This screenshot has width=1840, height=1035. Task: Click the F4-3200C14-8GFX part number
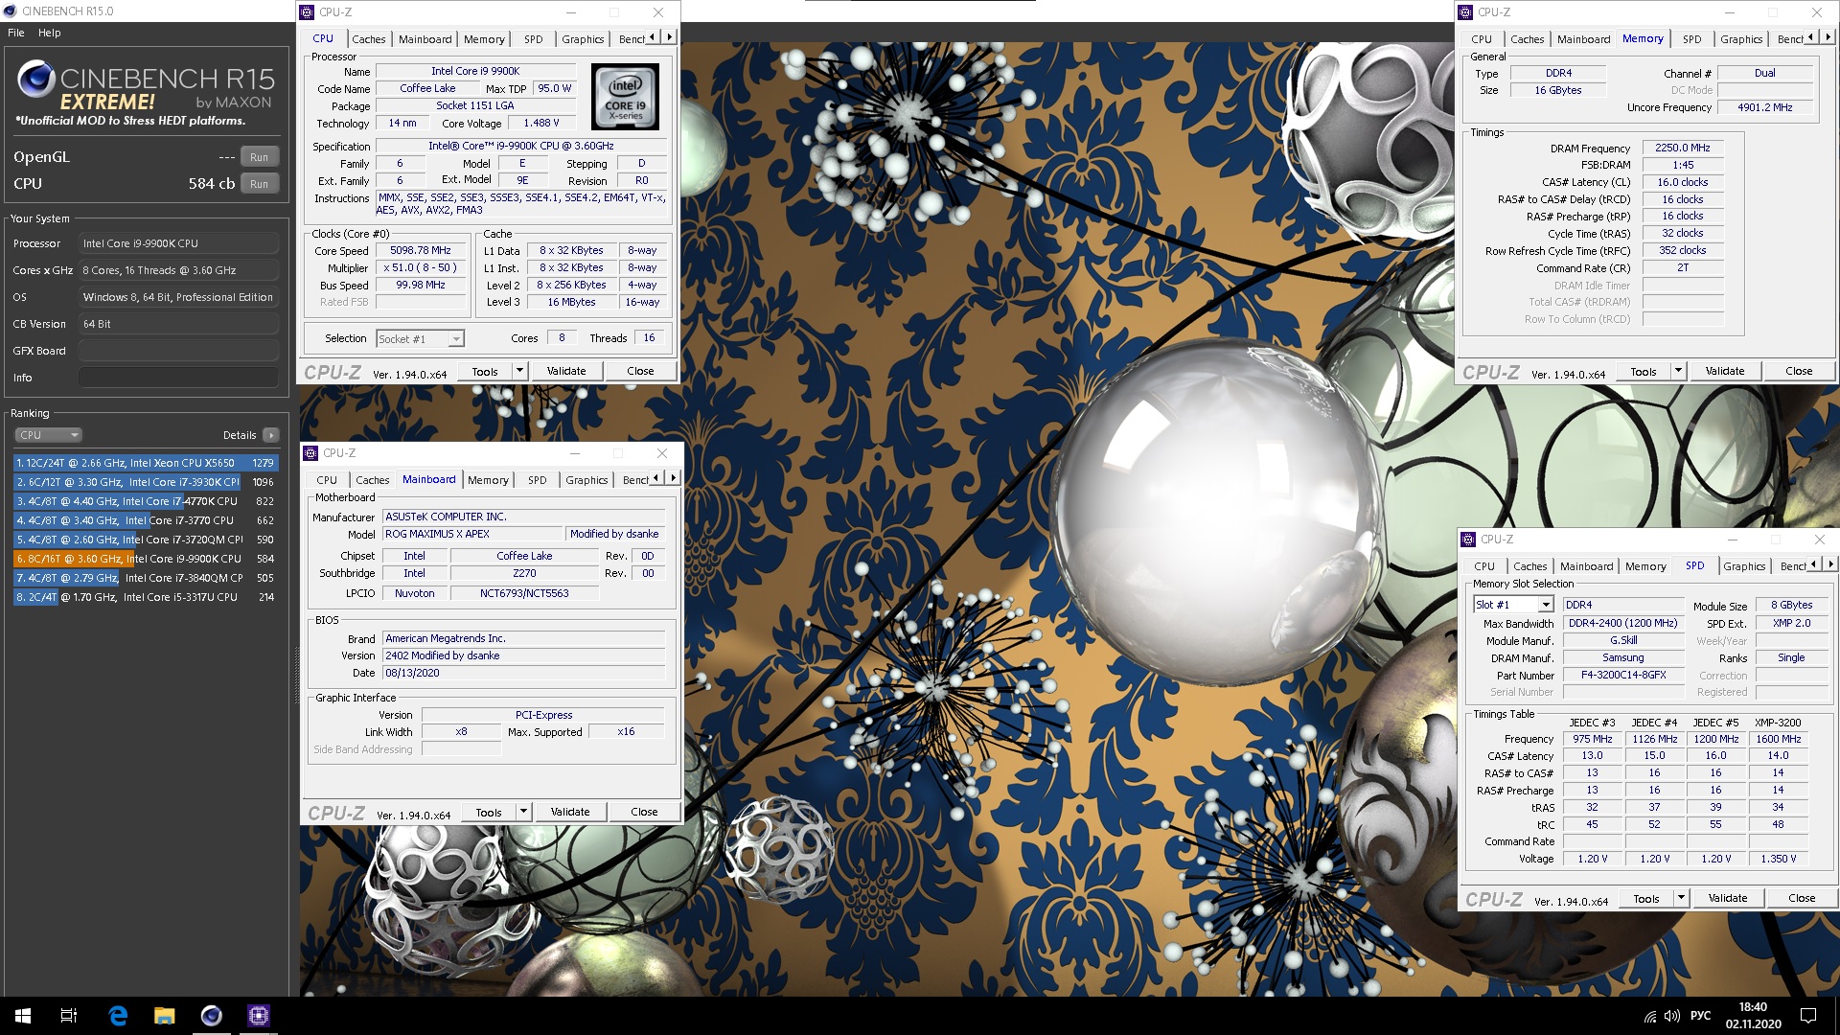click(1623, 675)
